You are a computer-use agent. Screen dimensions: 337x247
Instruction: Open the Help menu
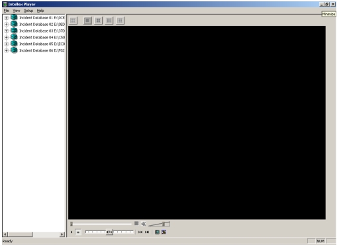[x=40, y=11]
